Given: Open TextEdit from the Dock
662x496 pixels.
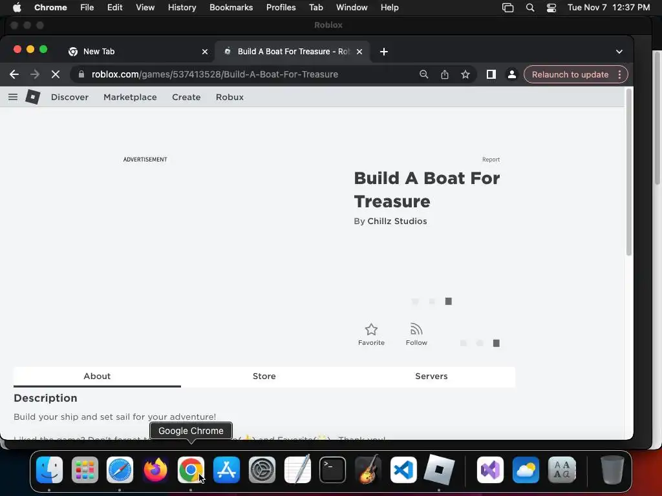Looking at the screenshot, I should coord(297,470).
